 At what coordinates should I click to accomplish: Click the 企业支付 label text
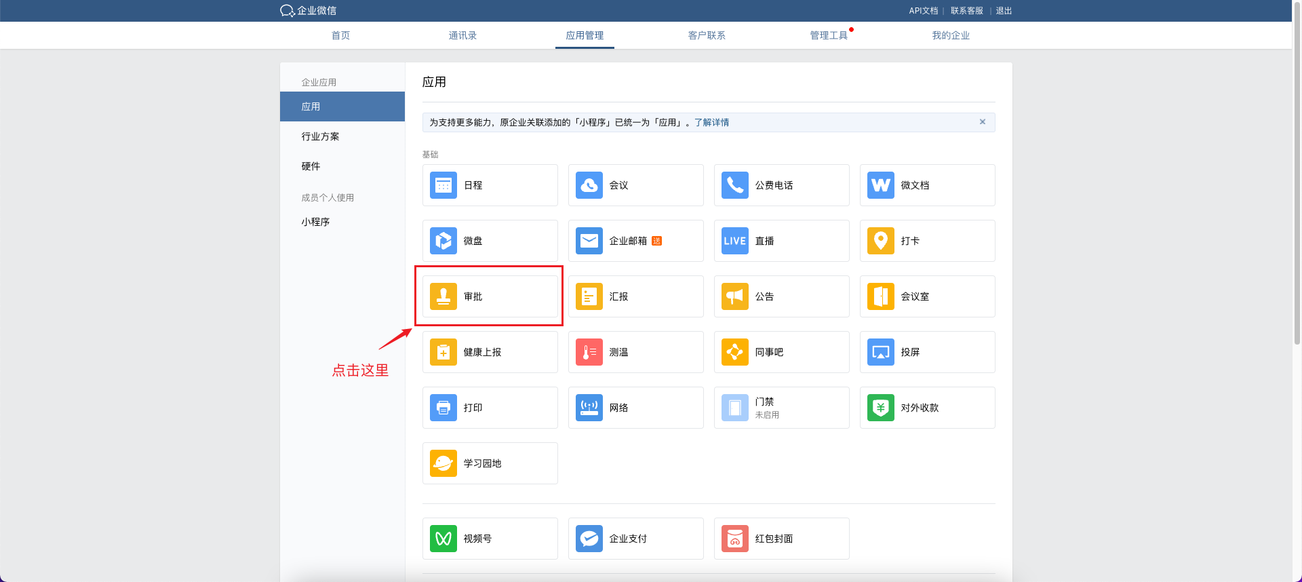[629, 539]
